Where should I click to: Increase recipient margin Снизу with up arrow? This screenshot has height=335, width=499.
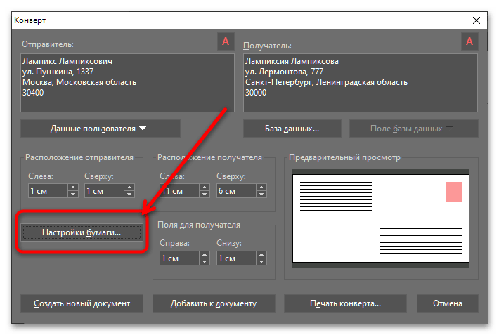pos(260,254)
